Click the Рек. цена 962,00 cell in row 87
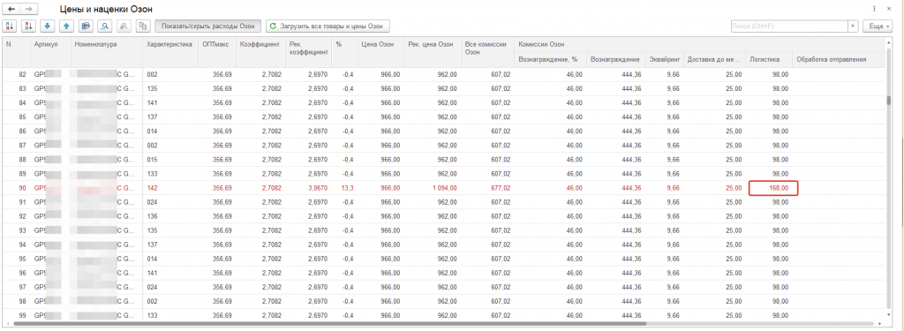 point(432,146)
